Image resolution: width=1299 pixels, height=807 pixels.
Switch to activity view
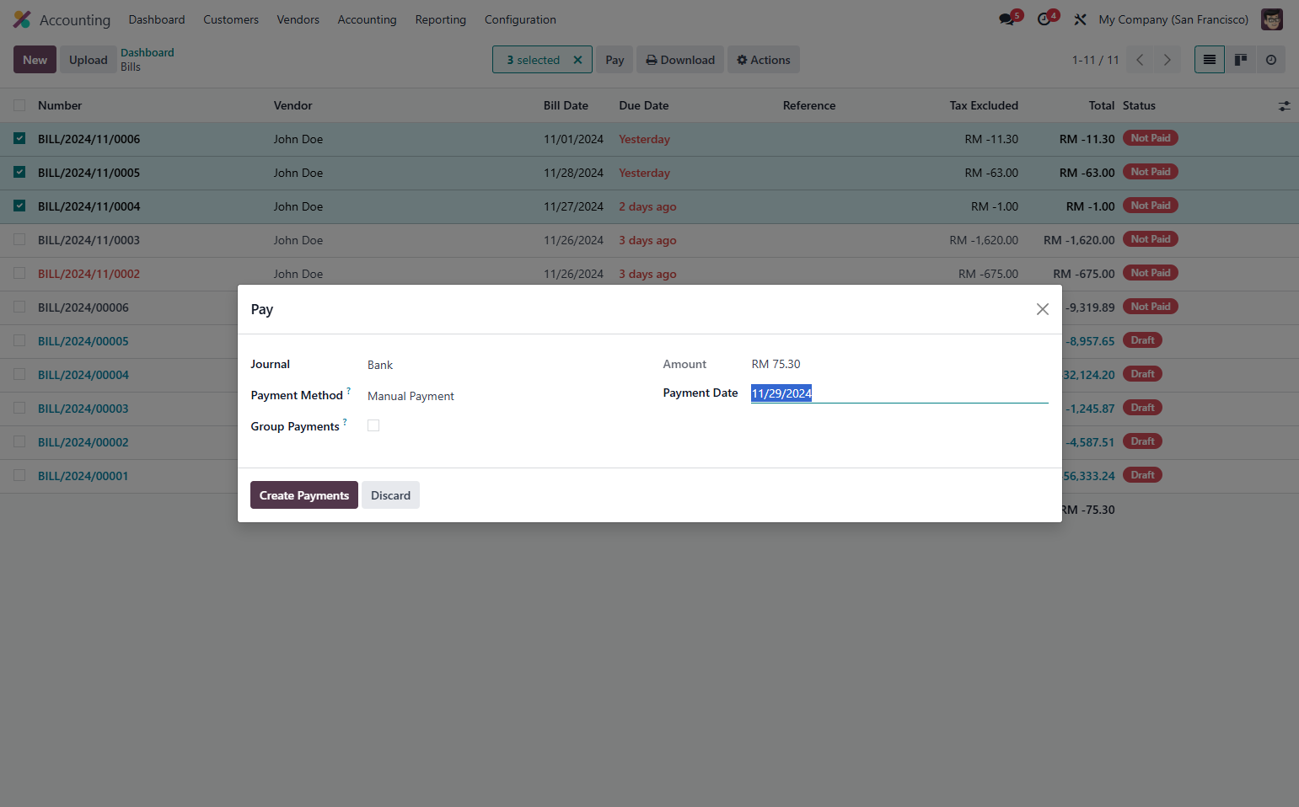pos(1271,60)
